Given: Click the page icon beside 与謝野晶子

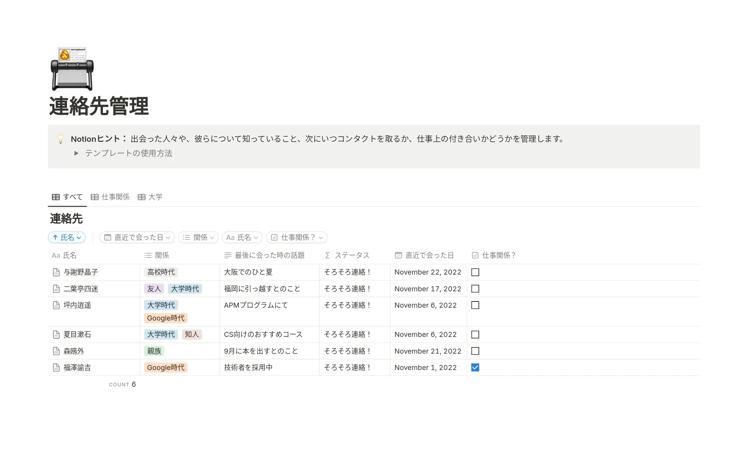Looking at the screenshot, I should click(x=56, y=272).
